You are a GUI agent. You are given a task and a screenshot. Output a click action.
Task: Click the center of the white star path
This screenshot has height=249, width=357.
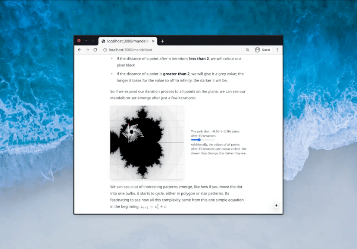click(x=131, y=131)
